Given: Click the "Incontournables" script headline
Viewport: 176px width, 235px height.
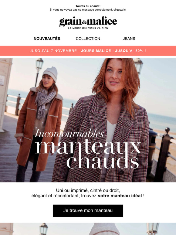Looking at the screenshot, I should [69, 133].
